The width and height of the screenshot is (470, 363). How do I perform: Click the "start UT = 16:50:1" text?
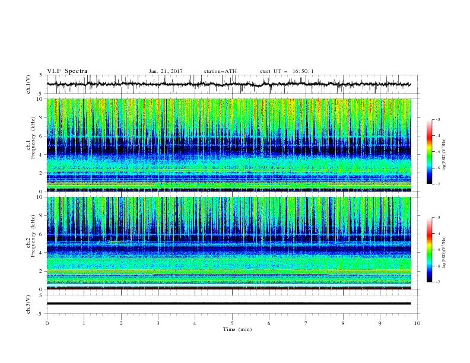(287, 71)
